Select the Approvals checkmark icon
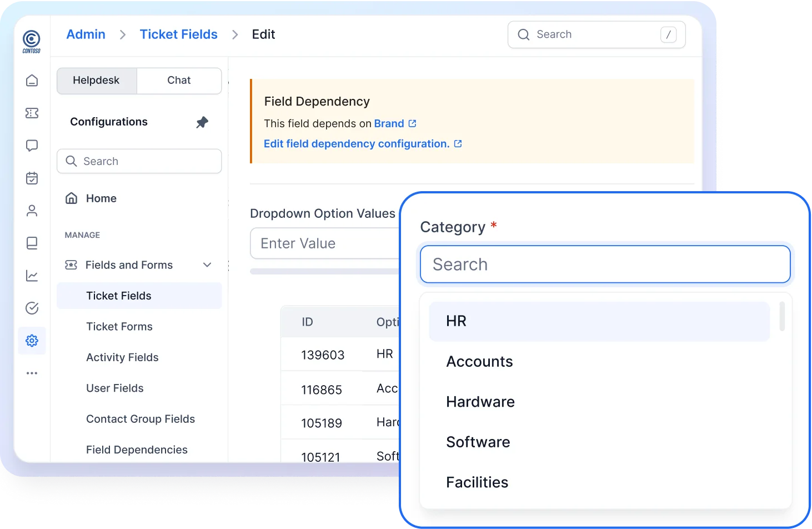Image resolution: width=812 pixels, height=529 pixels. pos(32,308)
